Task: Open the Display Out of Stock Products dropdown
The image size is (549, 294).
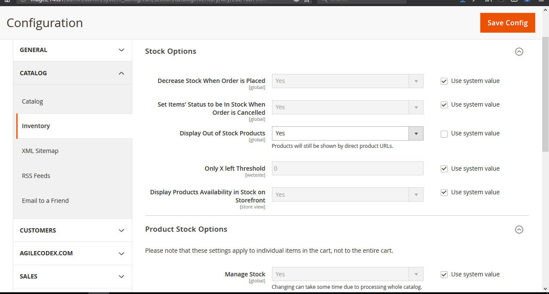Action: pyautogui.click(x=347, y=133)
